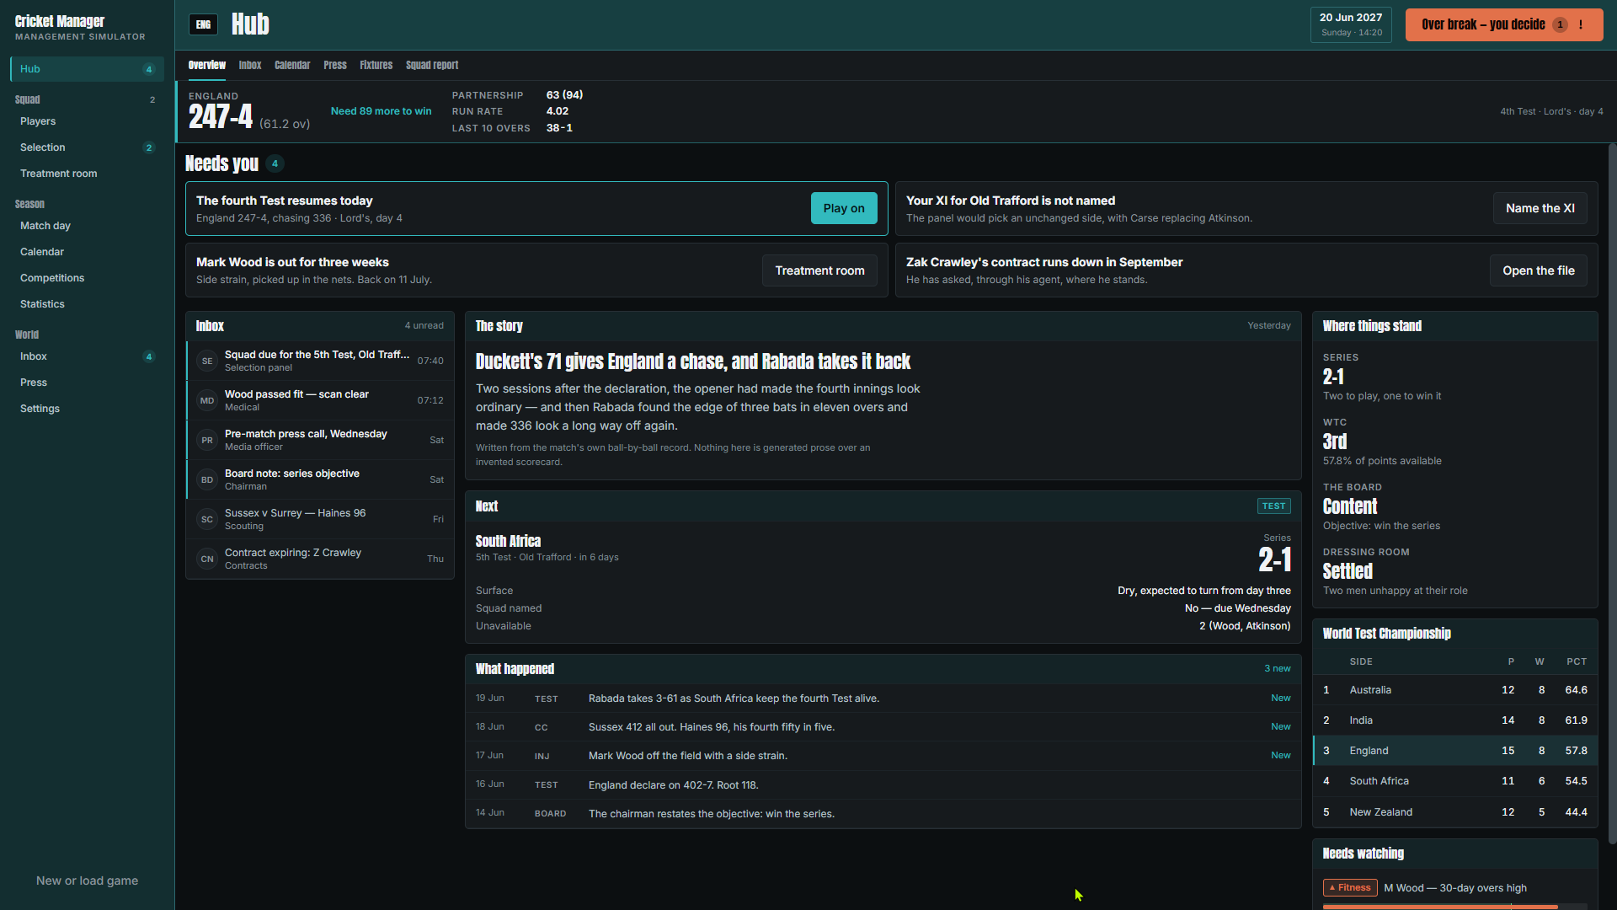Screen dimensions: 1617x910
Task: Click the 20 Jun 2027 date box
Action: coord(1351,24)
